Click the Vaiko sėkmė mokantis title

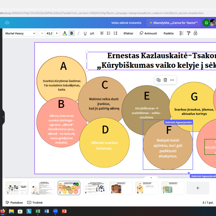pos(126,23)
